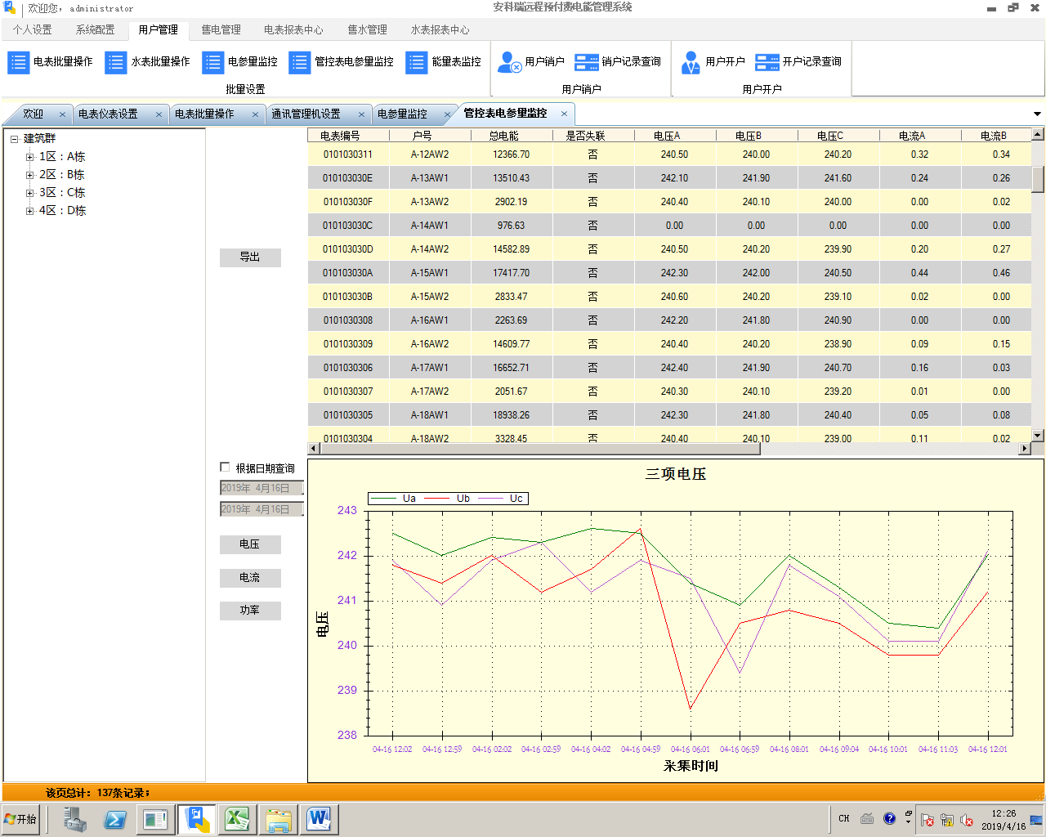
Task: Open the 销户记录查询 icon
Action: pyautogui.click(x=587, y=62)
